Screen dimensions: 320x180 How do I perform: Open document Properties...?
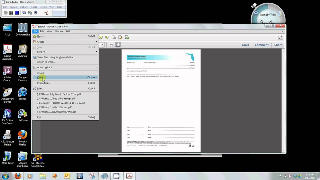65,83
